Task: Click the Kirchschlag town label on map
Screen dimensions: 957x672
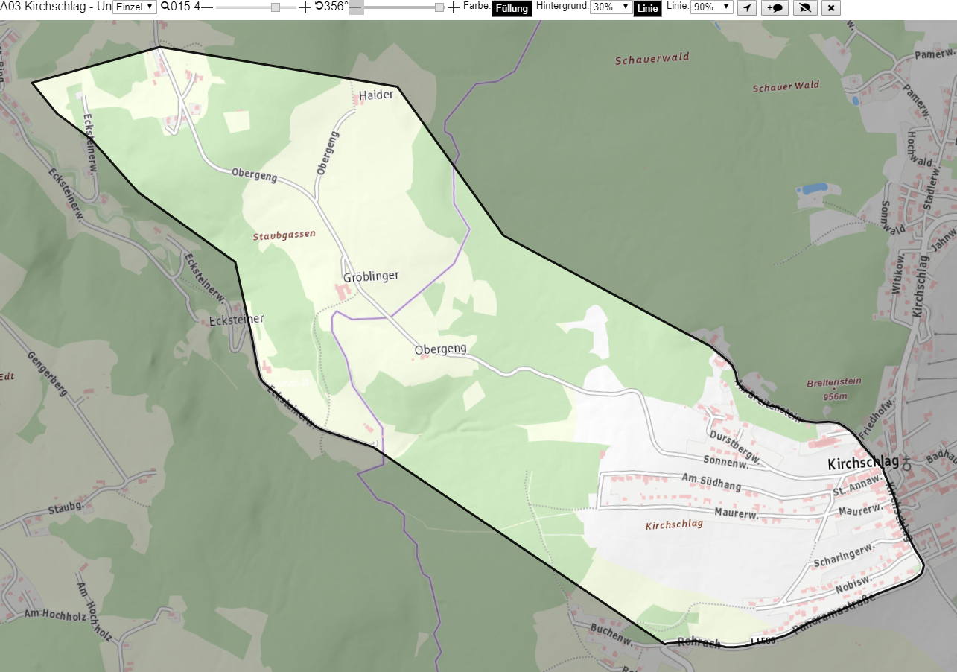Action: coord(863,463)
